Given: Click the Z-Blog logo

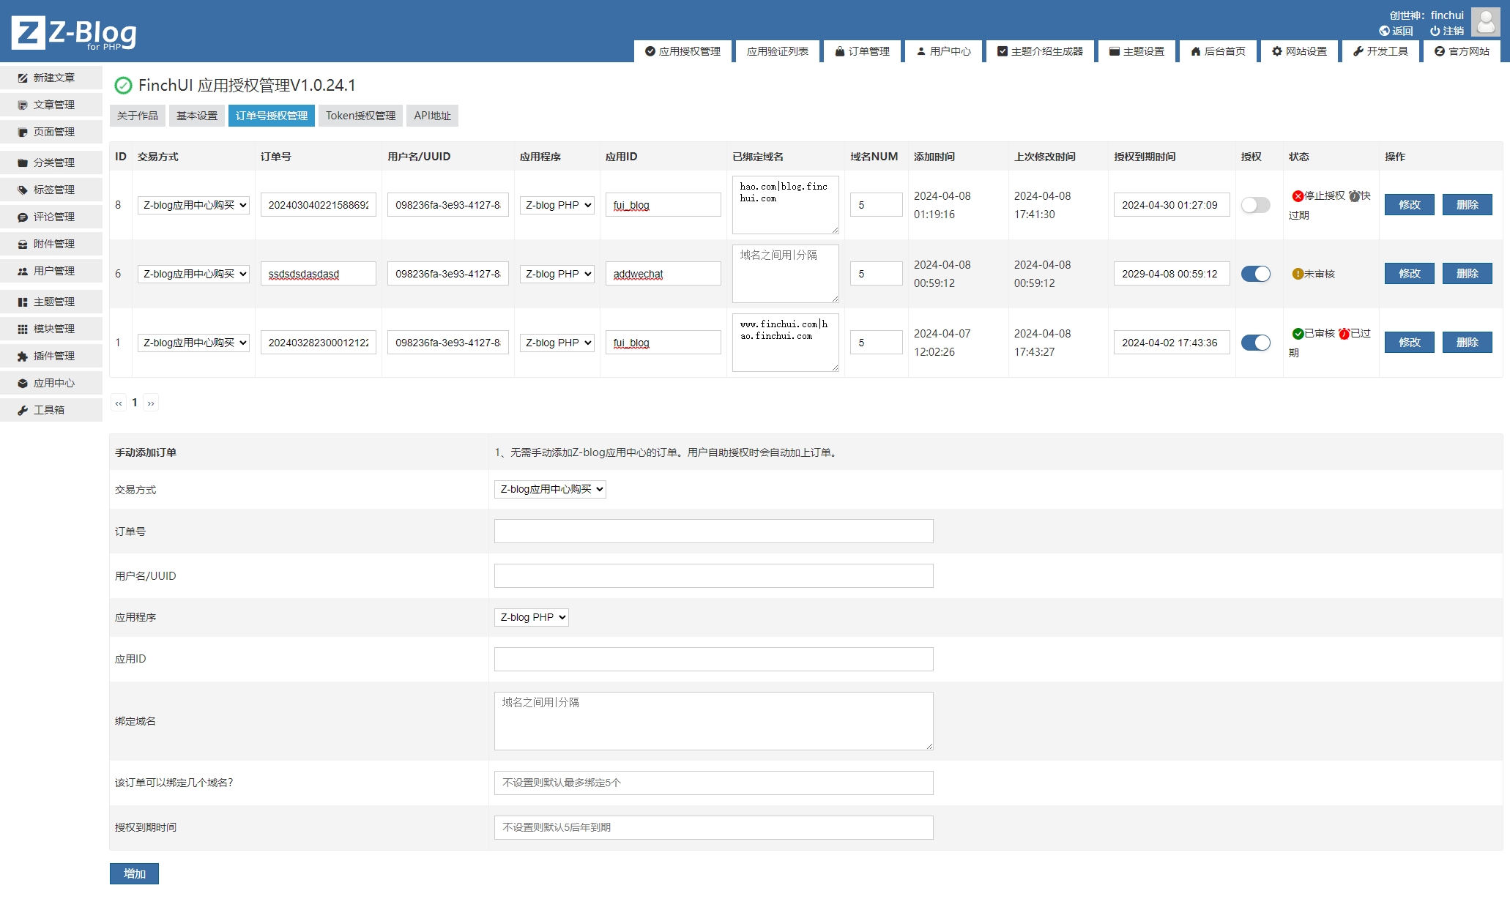Looking at the screenshot, I should [x=74, y=33].
